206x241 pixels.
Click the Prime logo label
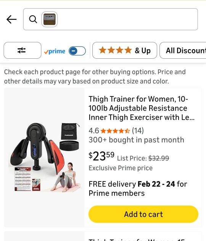55,51
